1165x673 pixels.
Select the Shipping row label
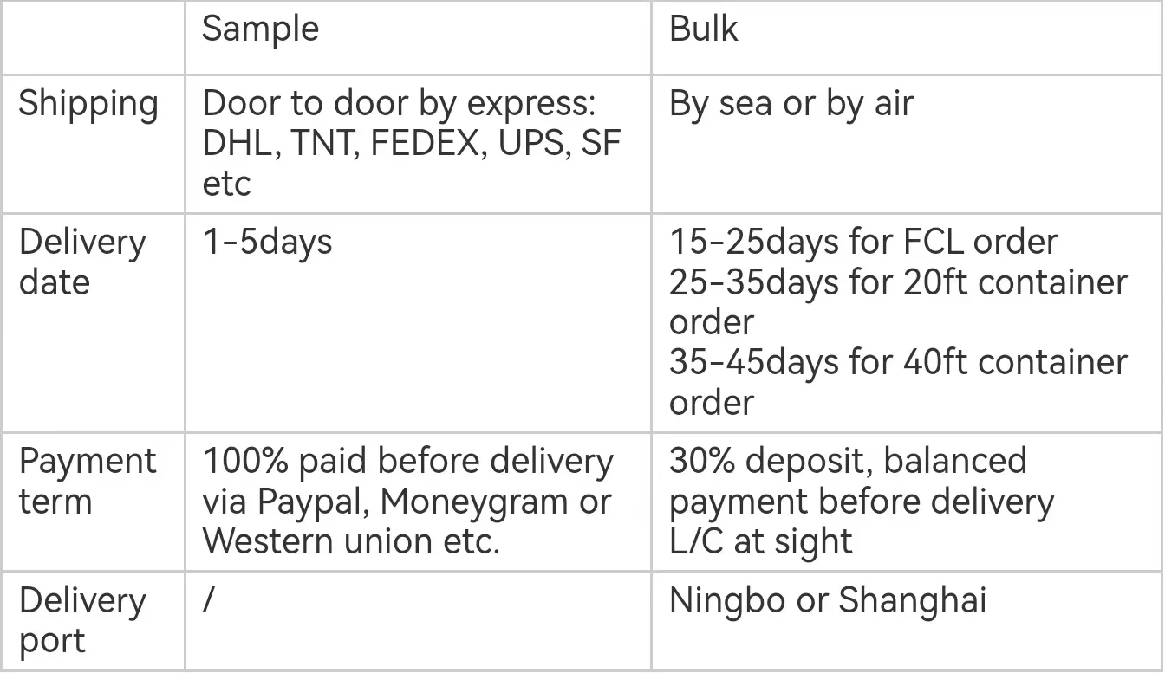click(x=88, y=106)
